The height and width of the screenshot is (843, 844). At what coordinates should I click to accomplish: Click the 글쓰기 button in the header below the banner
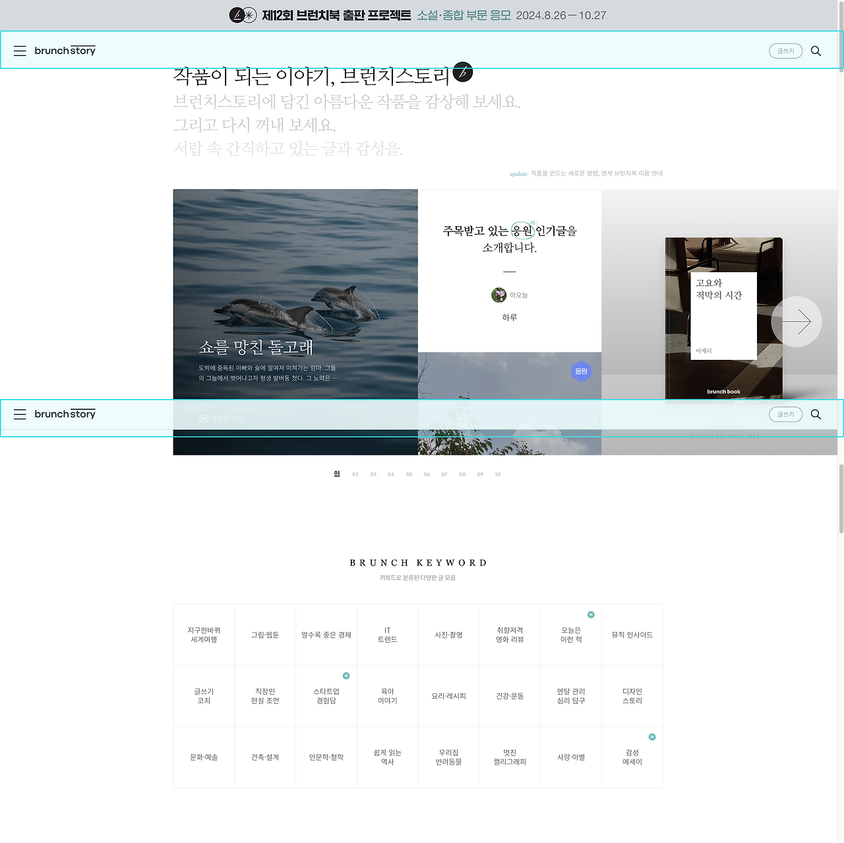click(785, 51)
